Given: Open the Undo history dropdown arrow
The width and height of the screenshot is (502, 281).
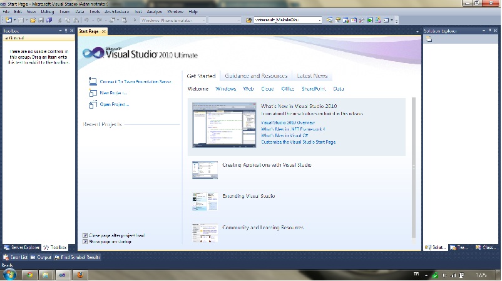Looking at the screenshot, I should coord(93,20).
